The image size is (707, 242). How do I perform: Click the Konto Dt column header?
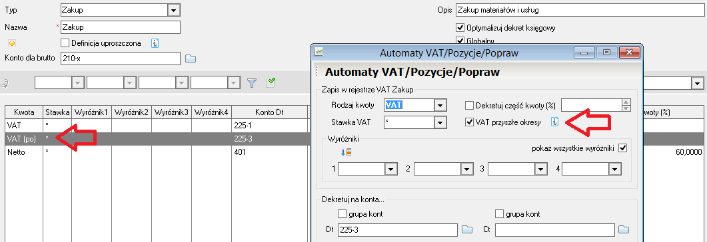coord(270,112)
